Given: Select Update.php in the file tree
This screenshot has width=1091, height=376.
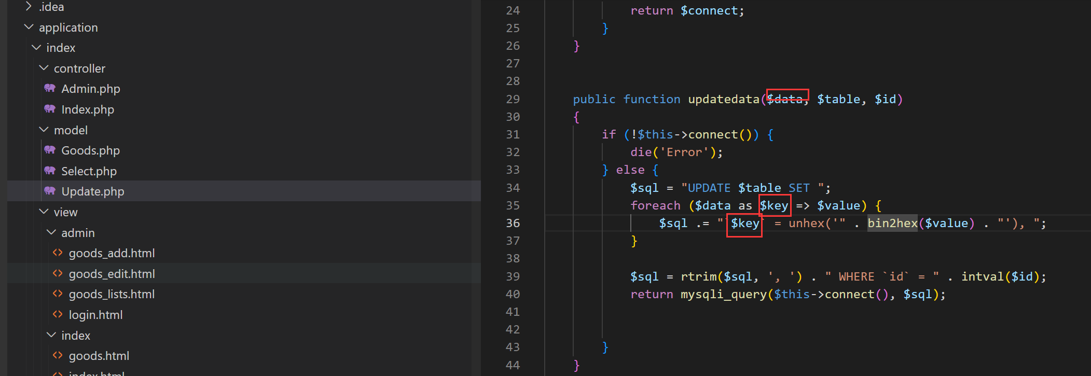Looking at the screenshot, I should tap(93, 191).
